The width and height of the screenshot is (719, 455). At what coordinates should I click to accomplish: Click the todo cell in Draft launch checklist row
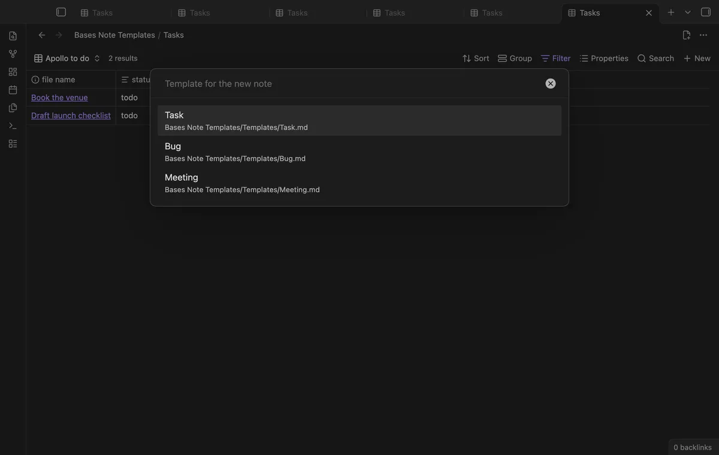[129, 115]
